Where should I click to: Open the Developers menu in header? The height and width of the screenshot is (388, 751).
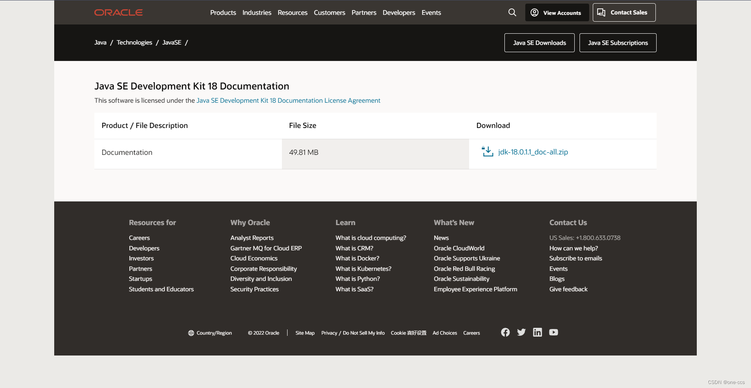[x=399, y=12]
